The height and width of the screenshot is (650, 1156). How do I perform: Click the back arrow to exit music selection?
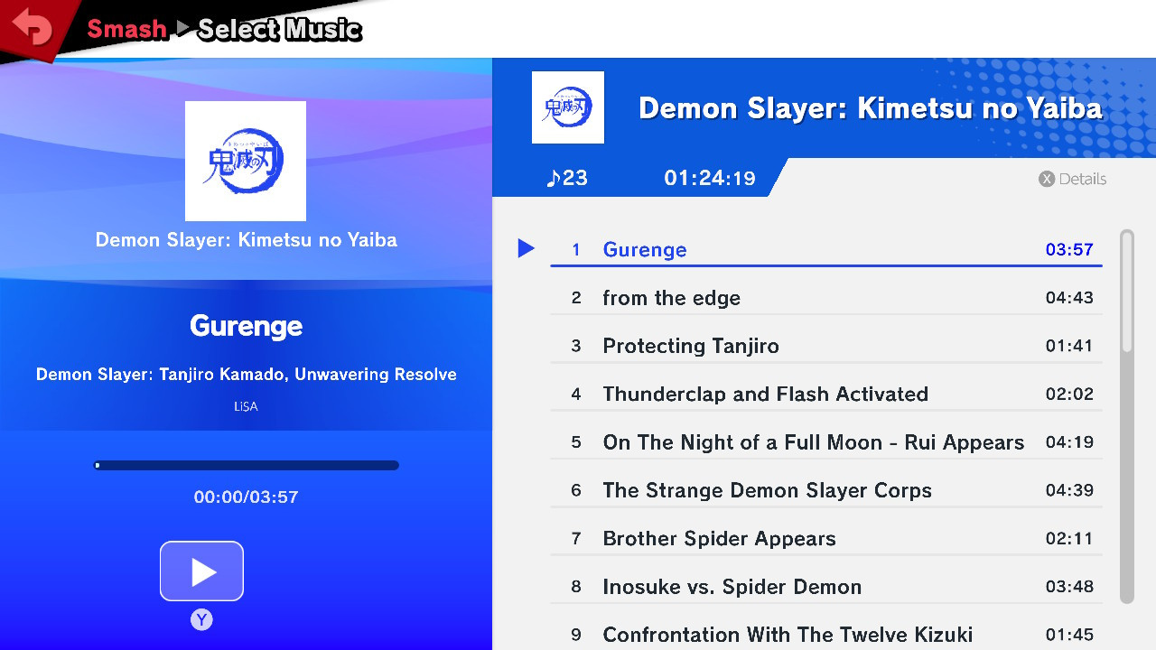34,27
